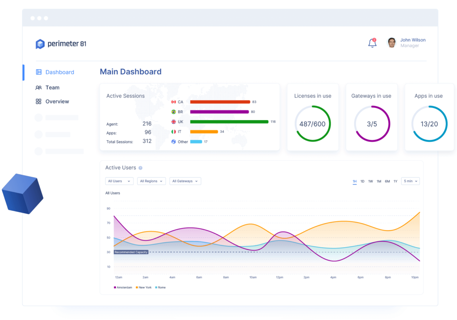Click the Other globe icon
This screenshot has height=320, width=457.
coord(173,142)
